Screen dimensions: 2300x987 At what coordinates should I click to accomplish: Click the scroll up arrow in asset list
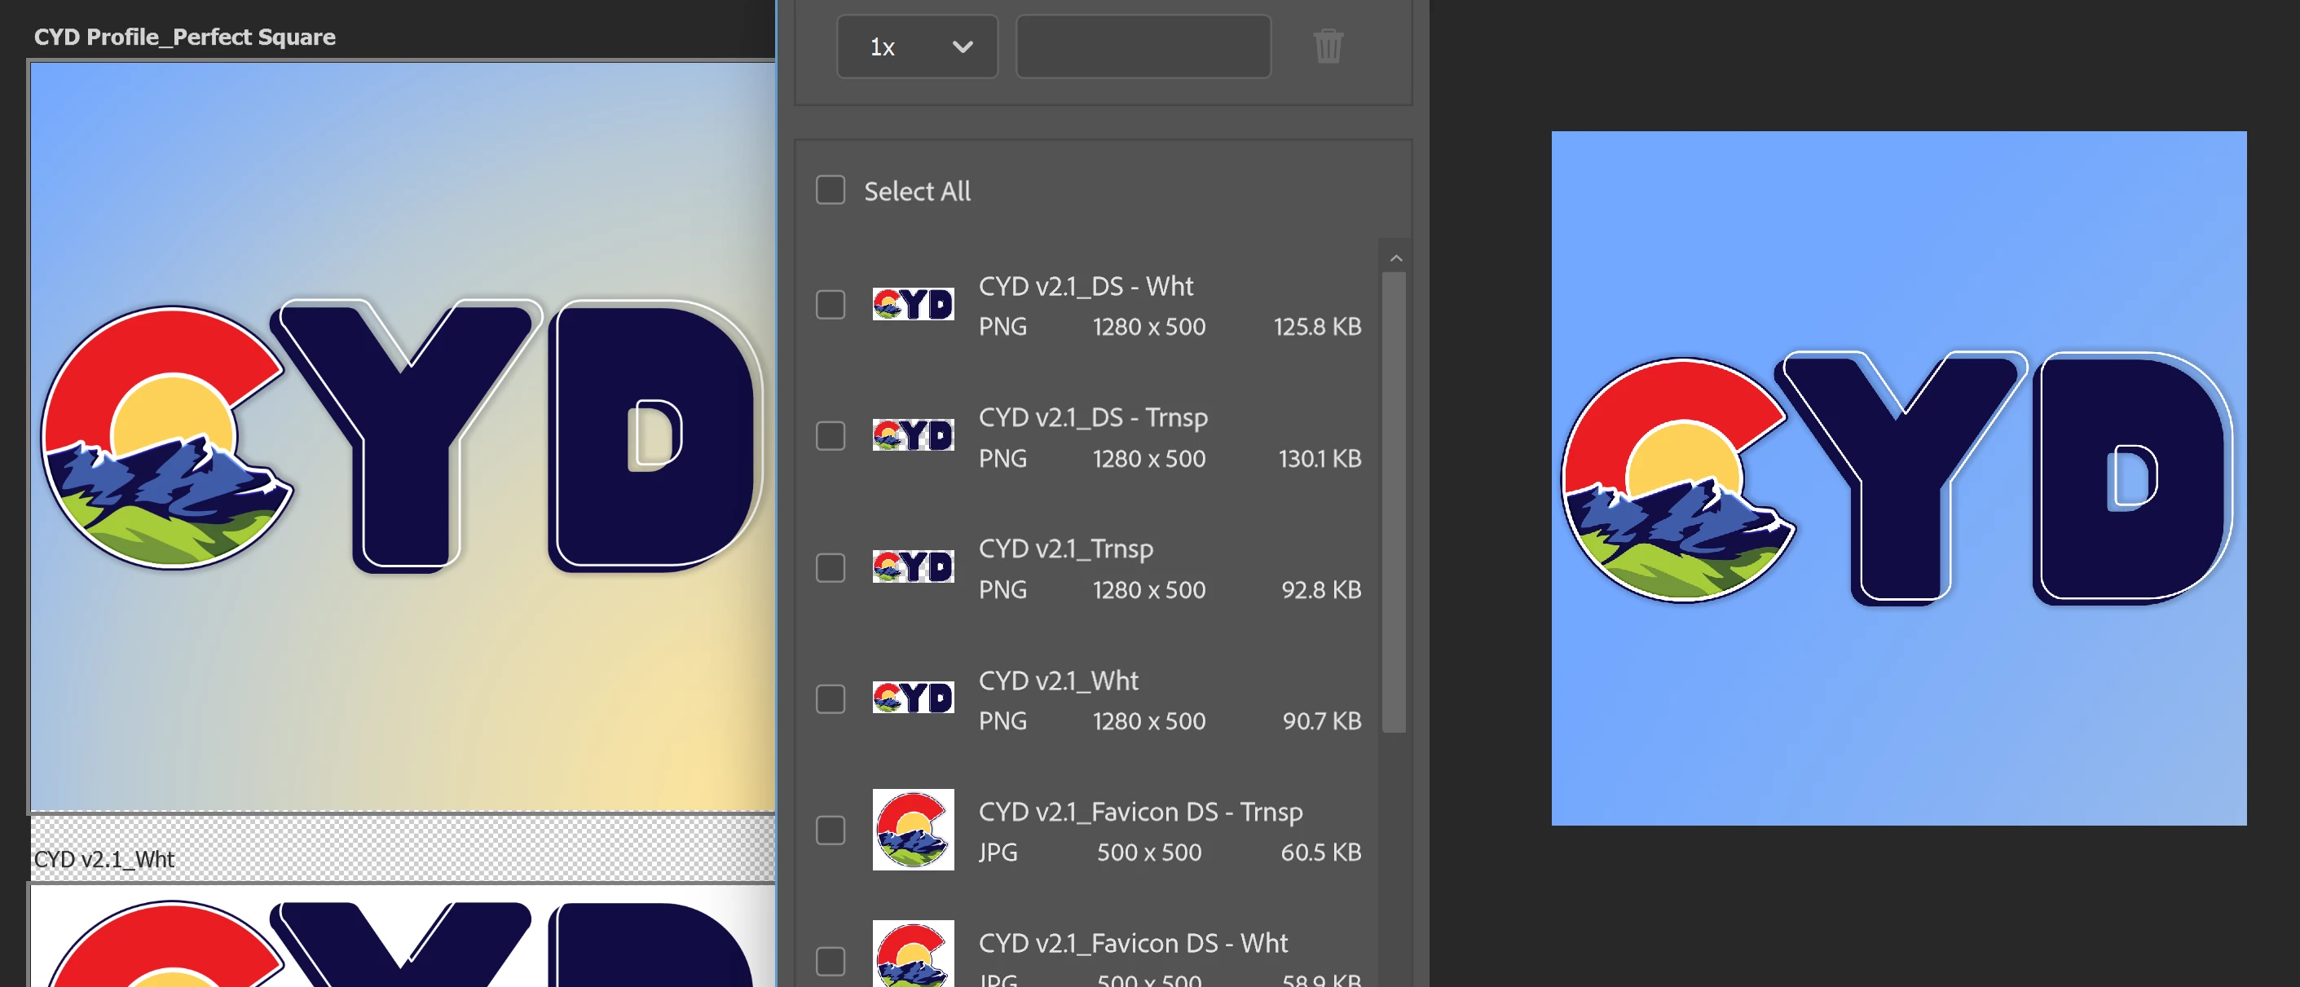[1395, 258]
